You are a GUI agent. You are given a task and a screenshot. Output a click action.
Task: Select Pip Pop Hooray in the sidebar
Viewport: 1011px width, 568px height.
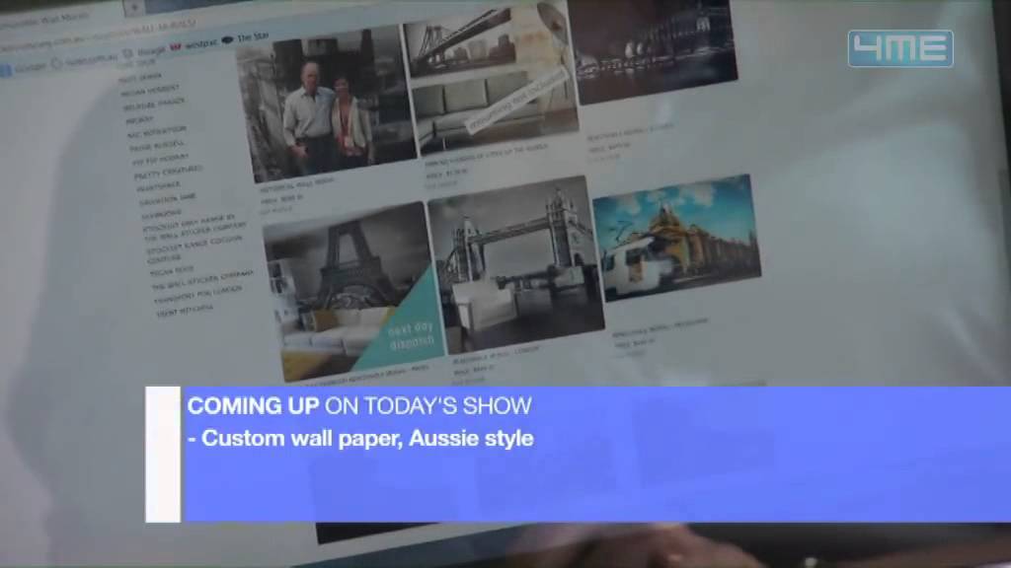click(x=160, y=160)
